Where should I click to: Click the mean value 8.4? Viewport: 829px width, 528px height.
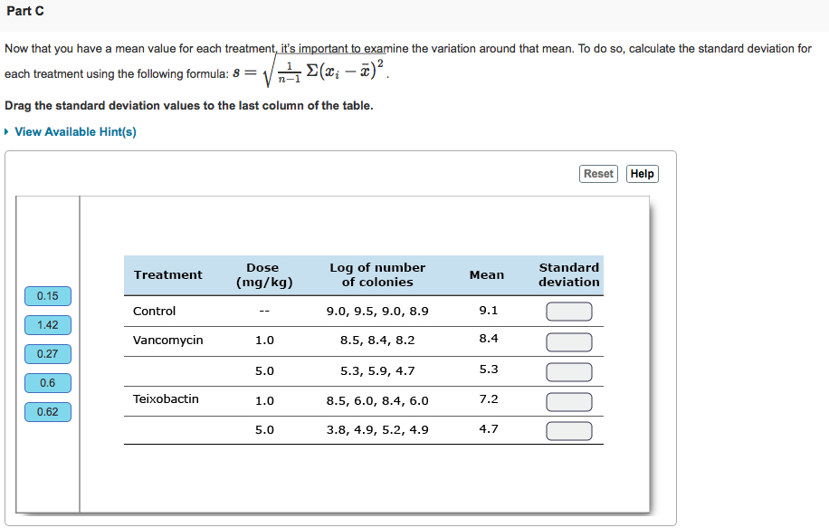pyautogui.click(x=489, y=339)
